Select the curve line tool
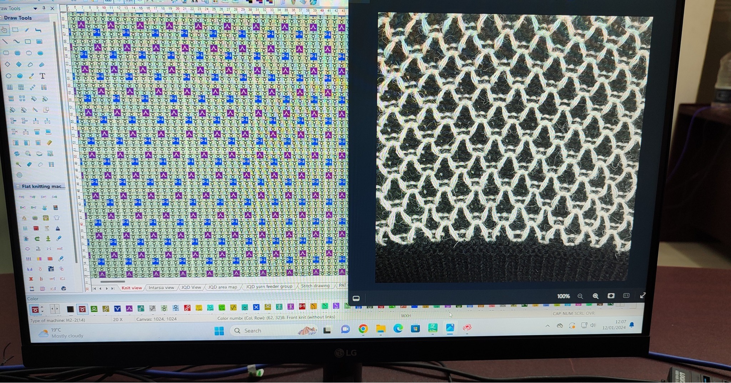 [x=16, y=41]
